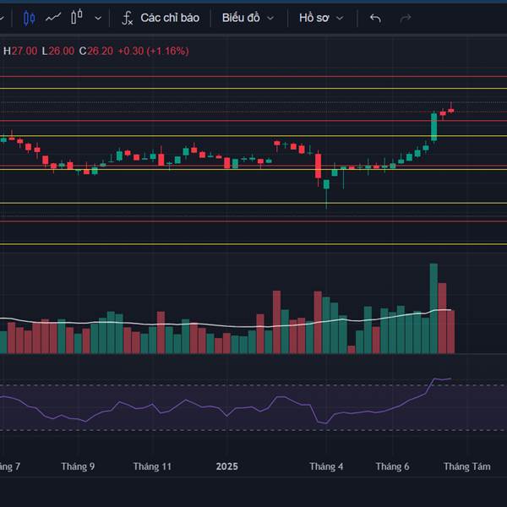This screenshot has height=507, width=507.
Task: Select the bottommost yellow horizontal line
Action: (253, 244)
